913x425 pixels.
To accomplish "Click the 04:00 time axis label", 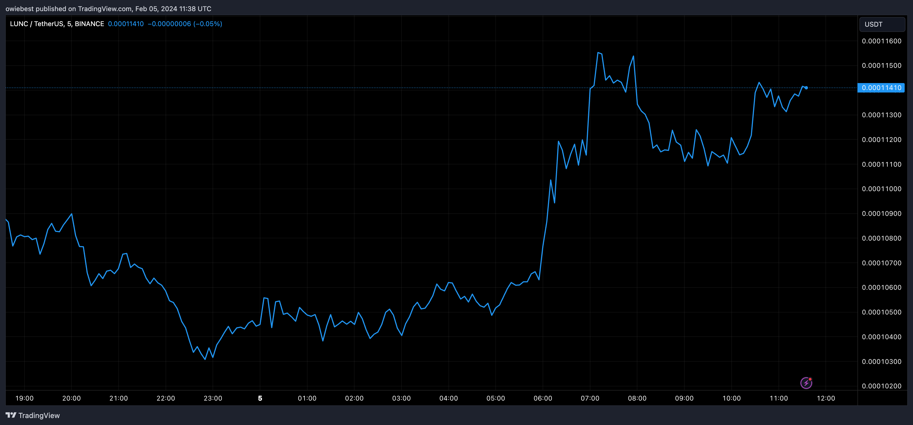I will click(x=449, y=398).
